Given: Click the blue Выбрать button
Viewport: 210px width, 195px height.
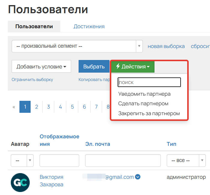Looking at the screenshot, I should click(94, 66).
